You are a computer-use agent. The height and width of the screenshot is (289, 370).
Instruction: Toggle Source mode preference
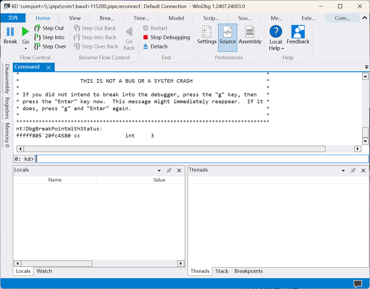[227, 37]
